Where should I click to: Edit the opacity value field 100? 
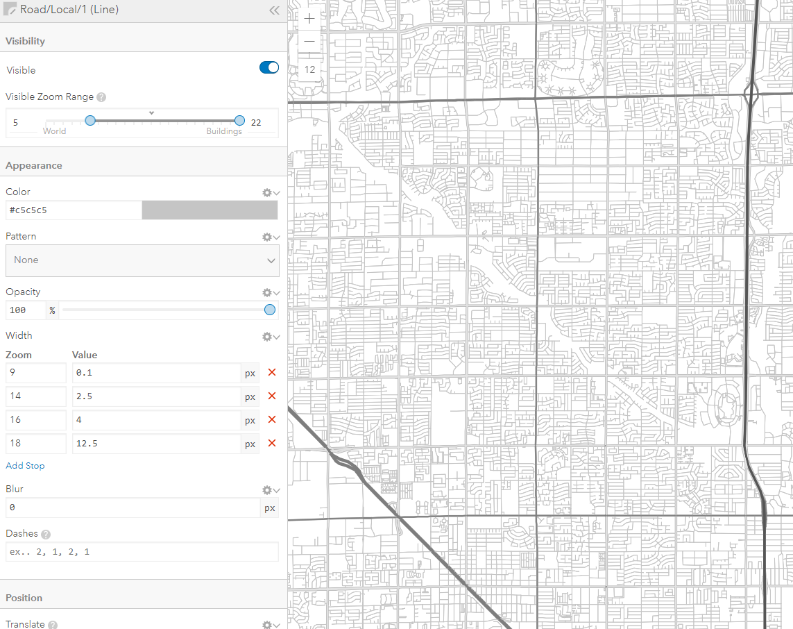[x=26, y=310]
